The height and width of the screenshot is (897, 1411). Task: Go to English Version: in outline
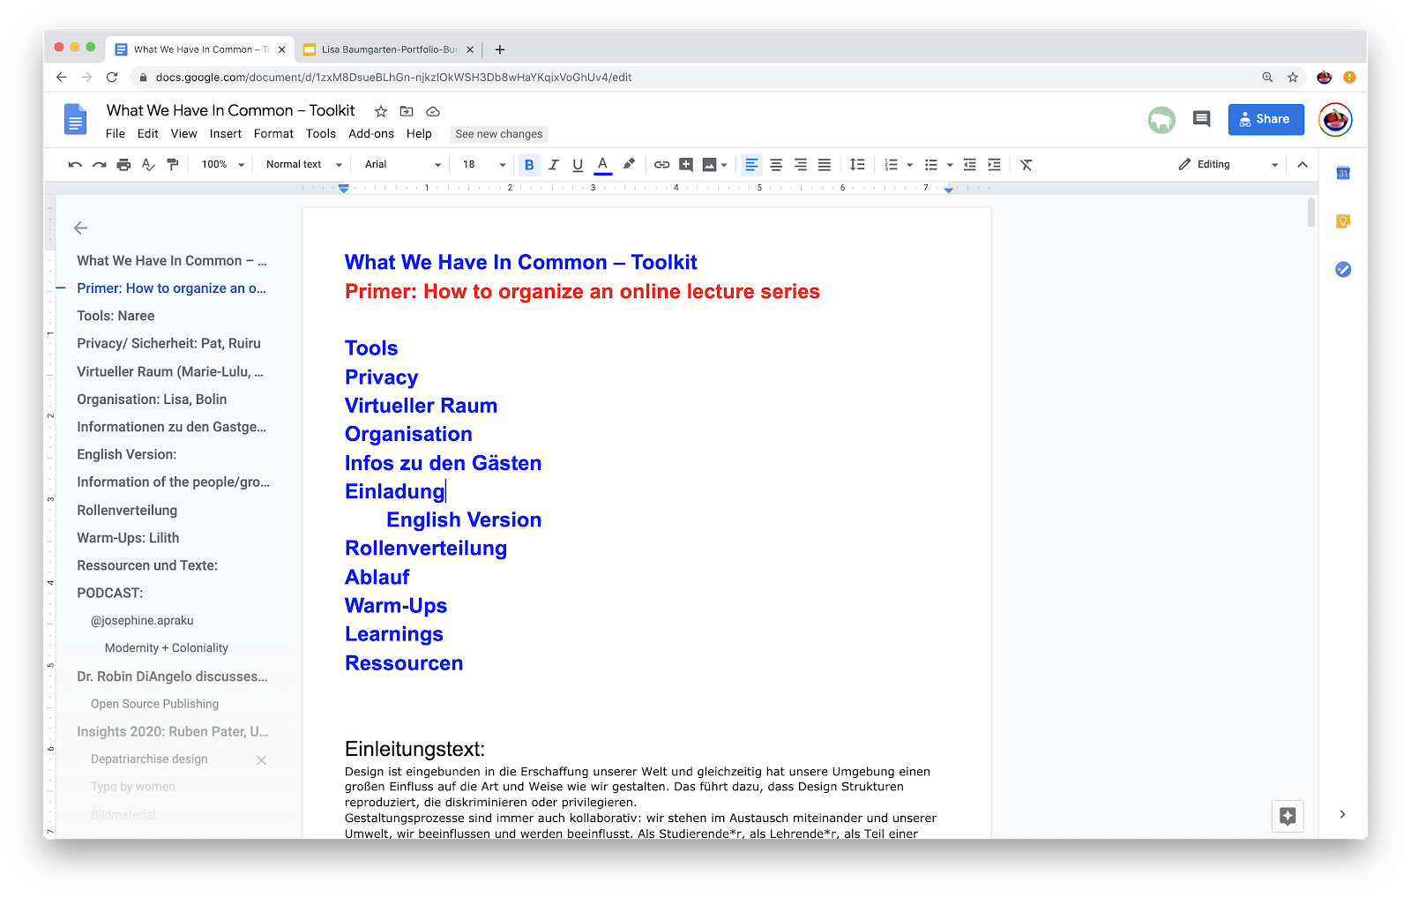point(127,454)
